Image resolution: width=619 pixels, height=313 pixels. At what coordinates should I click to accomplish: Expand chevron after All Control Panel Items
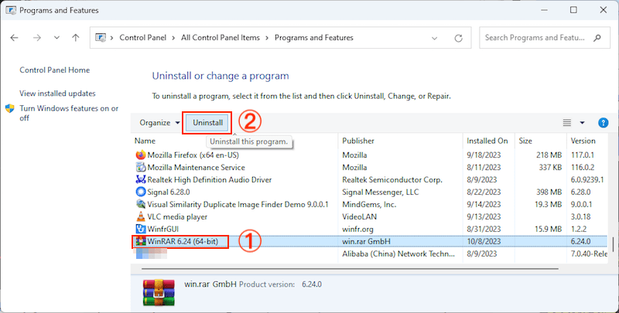coord(267,38)
